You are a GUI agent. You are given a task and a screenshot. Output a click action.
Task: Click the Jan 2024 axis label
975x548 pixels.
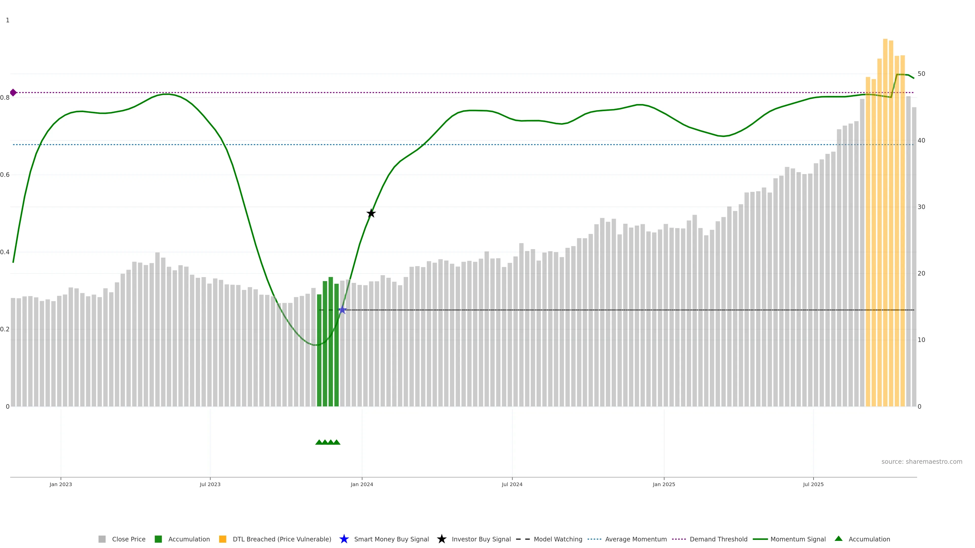coord(362,484)
